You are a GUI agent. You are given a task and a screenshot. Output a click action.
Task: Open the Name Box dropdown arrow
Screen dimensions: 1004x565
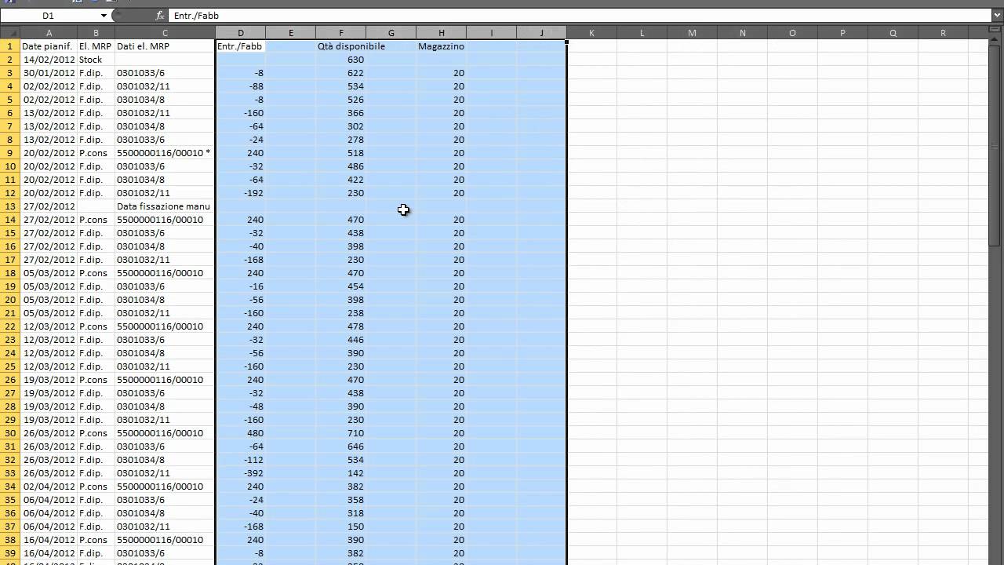click(x=104, y=16)
